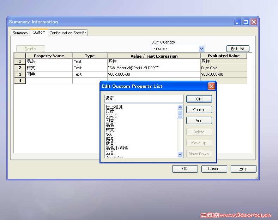The height and width of the screenshot is (220, 278).
Task: Click evaluated value Pure Gold
Action: point(224,68)
